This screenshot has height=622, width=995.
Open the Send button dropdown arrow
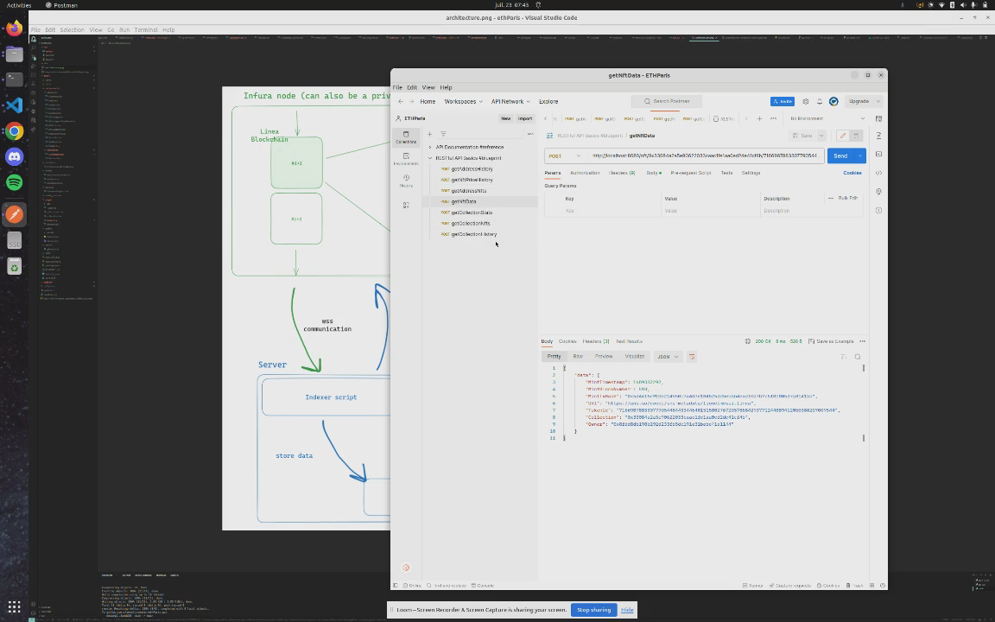pyautogui.click(x=860, y=156)
